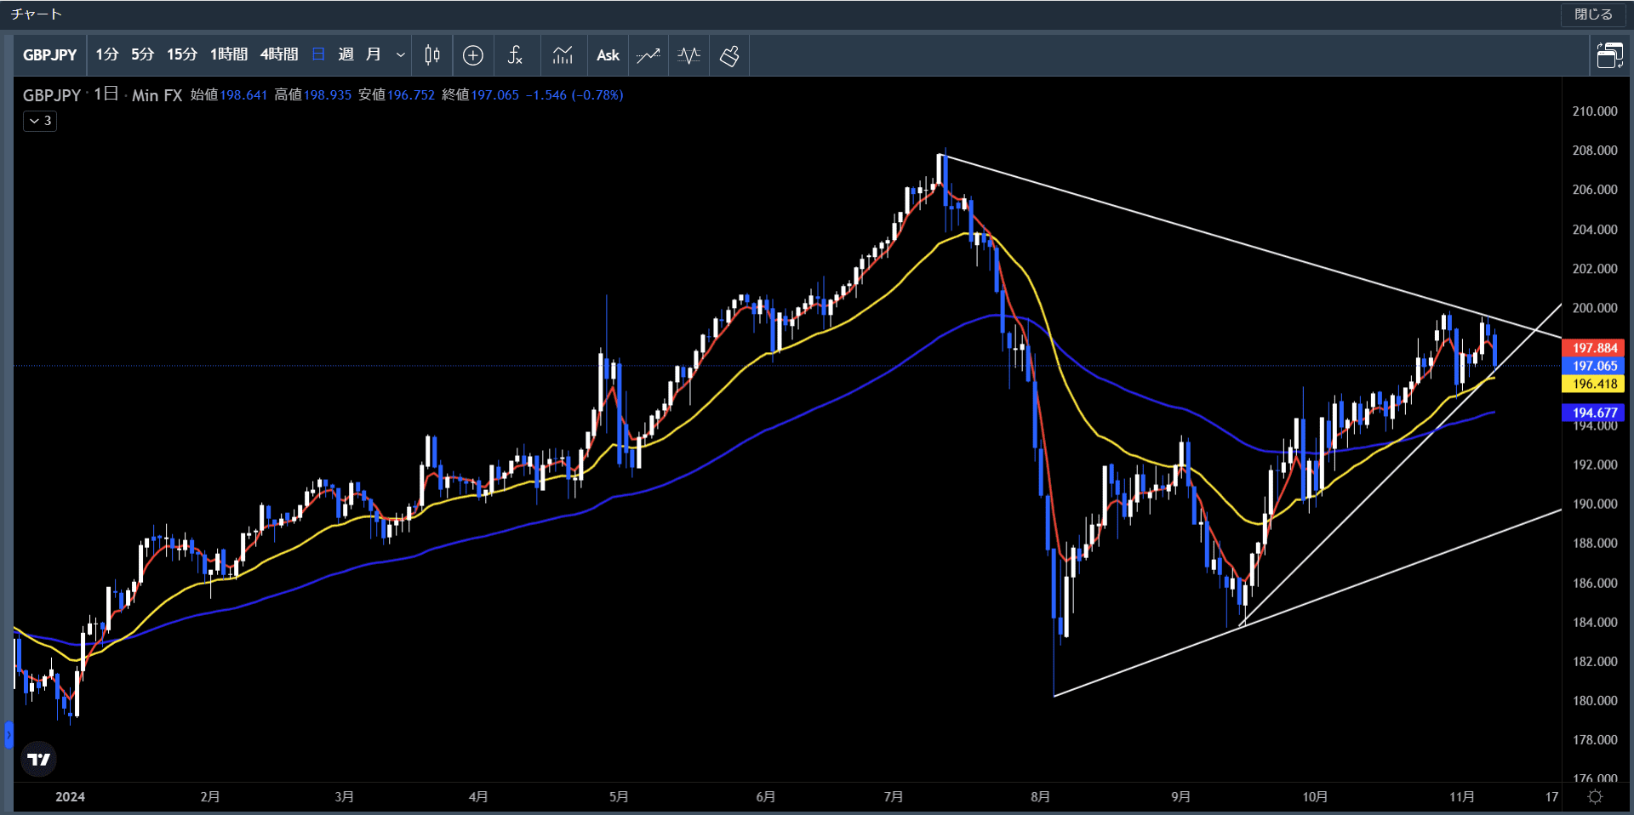Screen dimensions: 1634x815
Task: Toggle the Ask price button
Action: 608,55
